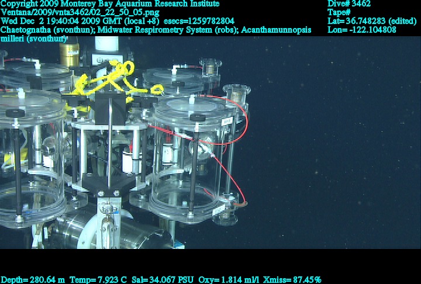Select the 'Lat= 36.748283 (edited)' reading

pyautogui.click(x=372, y=21)
